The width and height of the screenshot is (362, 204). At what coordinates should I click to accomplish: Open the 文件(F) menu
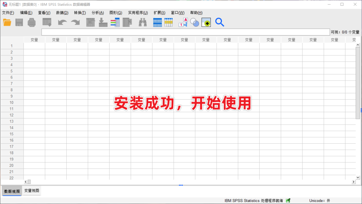(x=8, y=13)
